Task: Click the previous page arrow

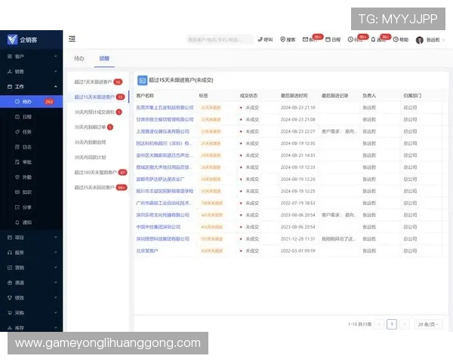Action: (x=379, y=324)
